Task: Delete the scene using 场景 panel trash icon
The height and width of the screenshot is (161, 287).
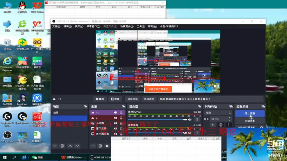Action: tap(62, 146)
